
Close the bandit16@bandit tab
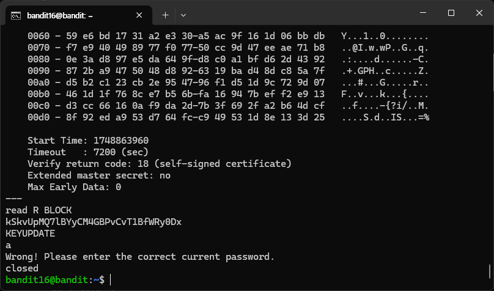click(139, 15)
